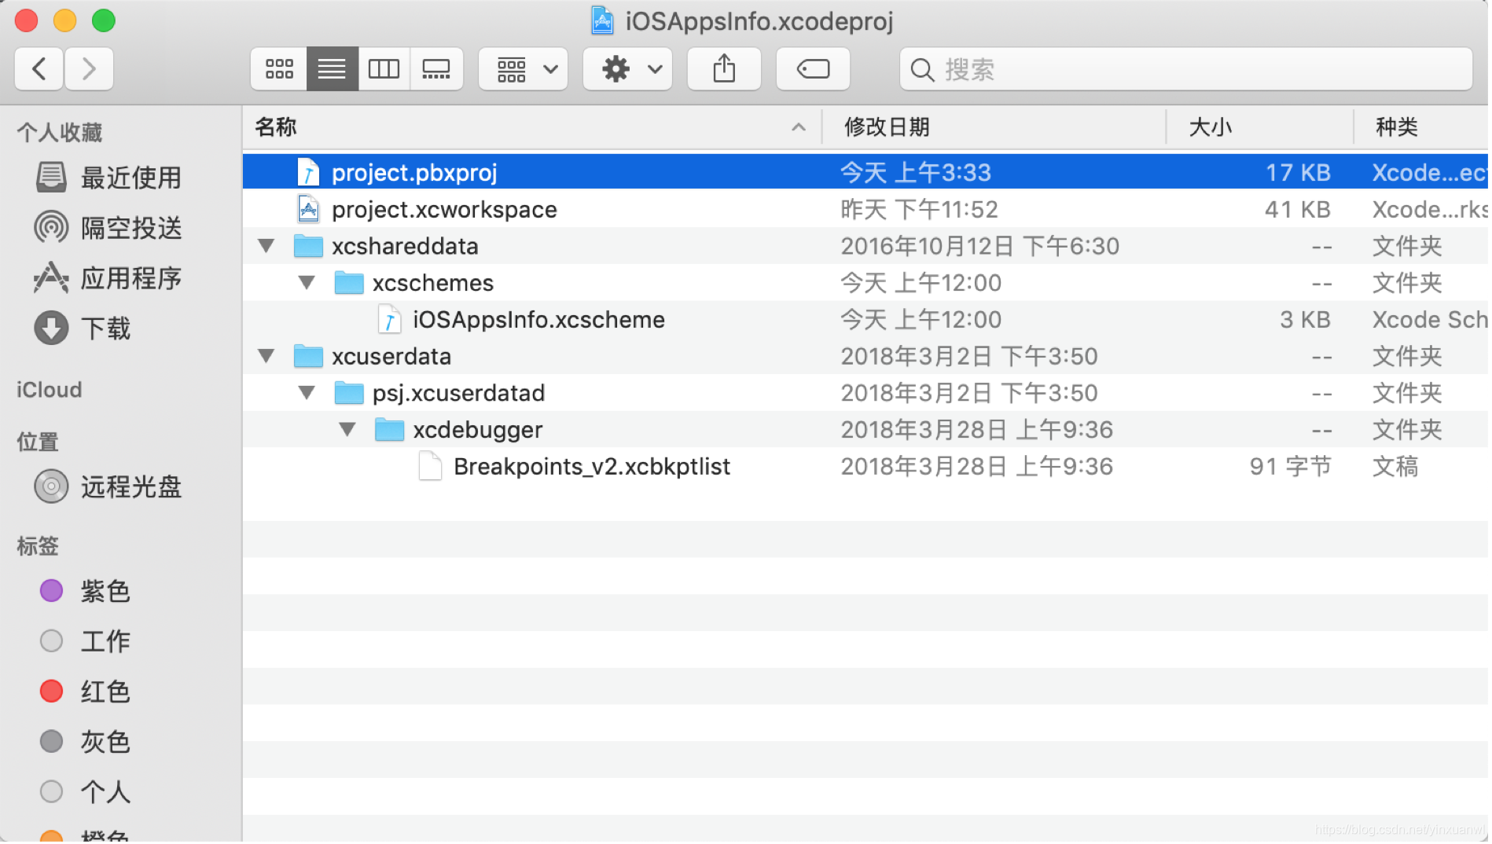Toggle the sort direction arrow in 名称 column

click(x=799, y=127)
